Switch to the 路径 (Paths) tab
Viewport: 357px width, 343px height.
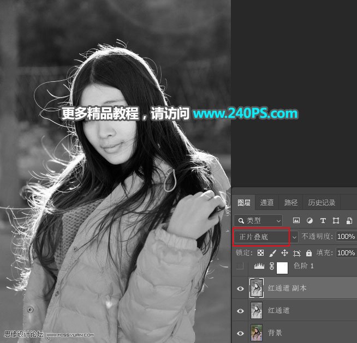click(291, 202)
